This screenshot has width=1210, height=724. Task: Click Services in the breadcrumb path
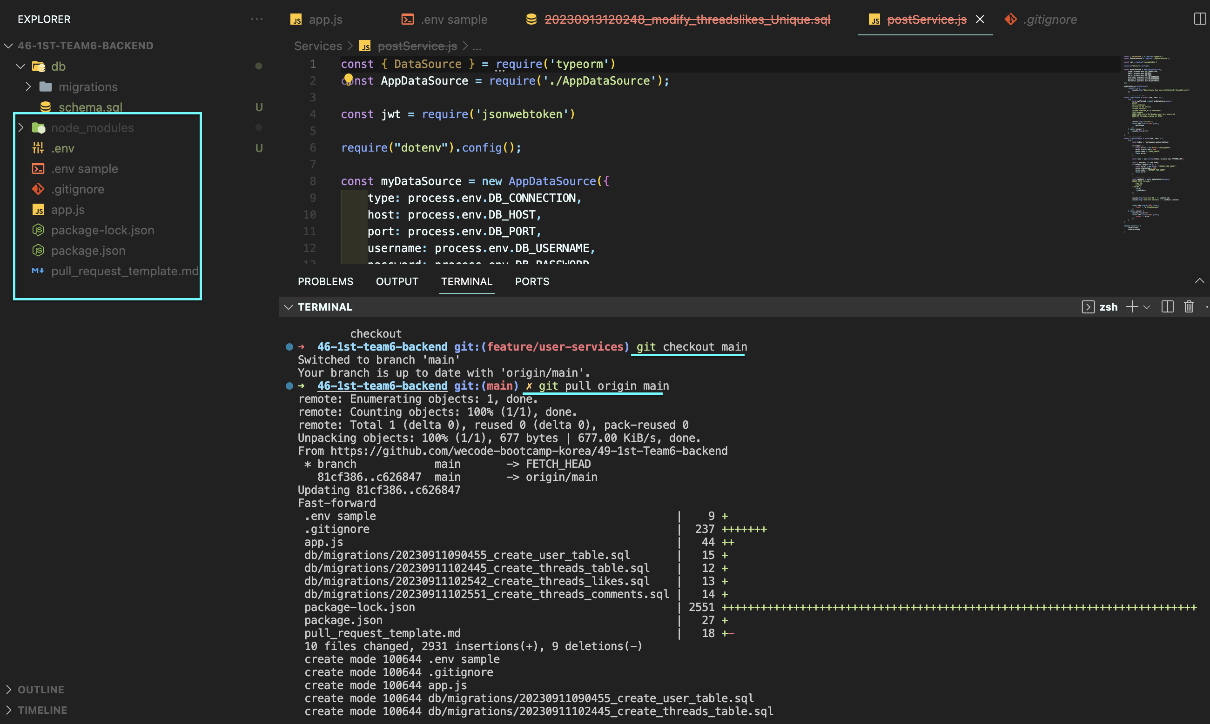click(318, 46)
